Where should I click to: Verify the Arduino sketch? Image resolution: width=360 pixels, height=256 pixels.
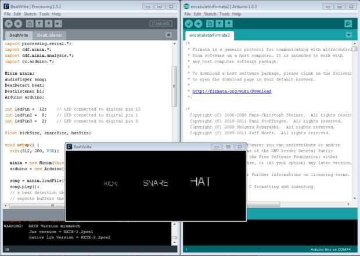click(x=189, y=24)
